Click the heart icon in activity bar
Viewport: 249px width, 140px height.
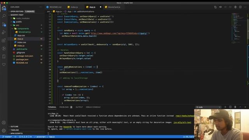point(4,65)
